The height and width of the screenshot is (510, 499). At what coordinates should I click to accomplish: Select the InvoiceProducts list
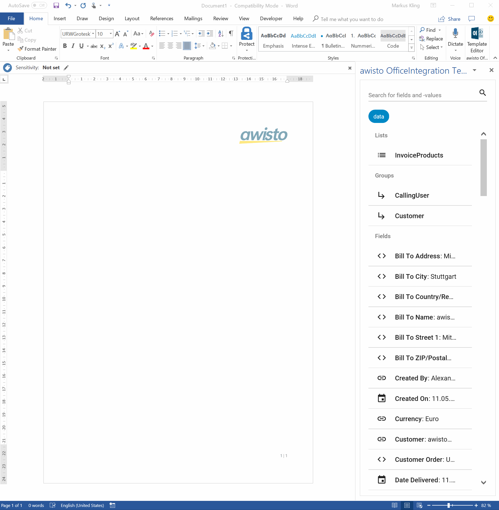pos(420,155)
